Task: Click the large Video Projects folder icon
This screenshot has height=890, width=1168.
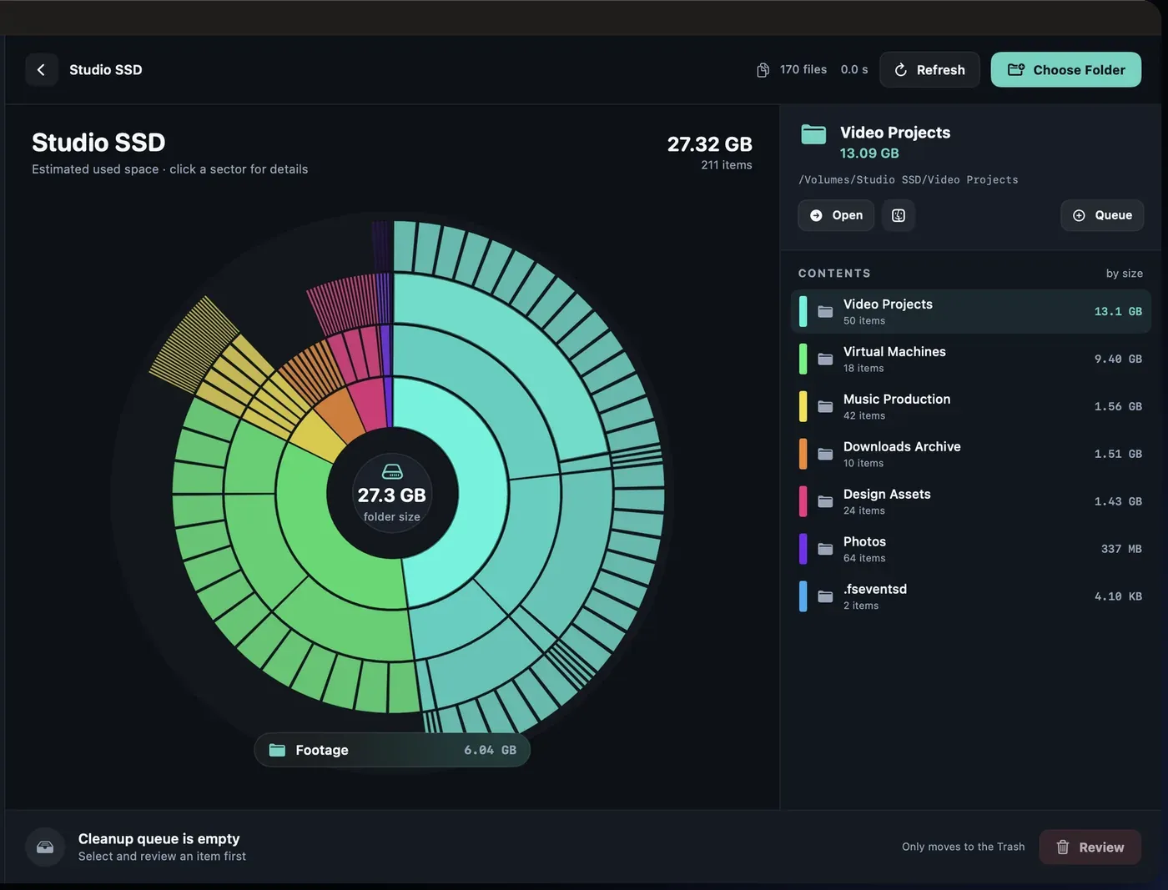Action: tap(813, 134)
